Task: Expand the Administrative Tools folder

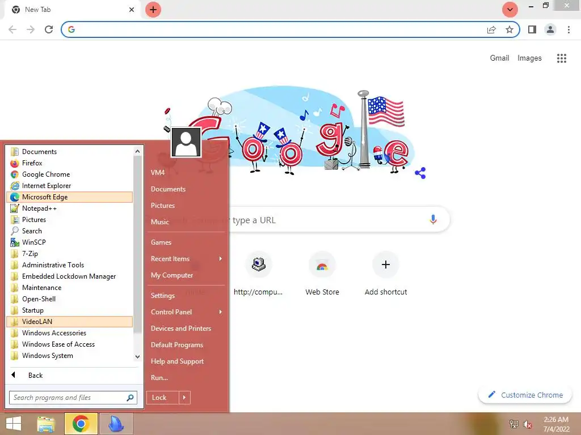Action: pos(70,265)
